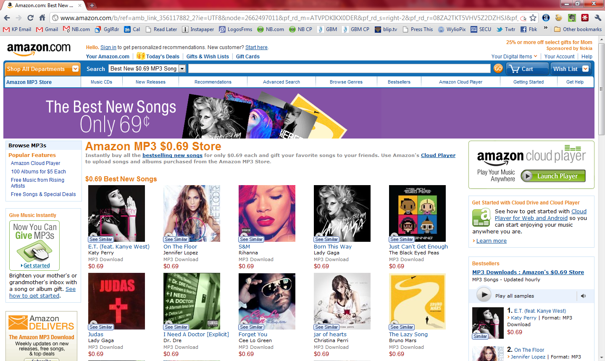Screen dimensions: 605x361
Task: Open the Your Account link
Action: pos(559,57)
